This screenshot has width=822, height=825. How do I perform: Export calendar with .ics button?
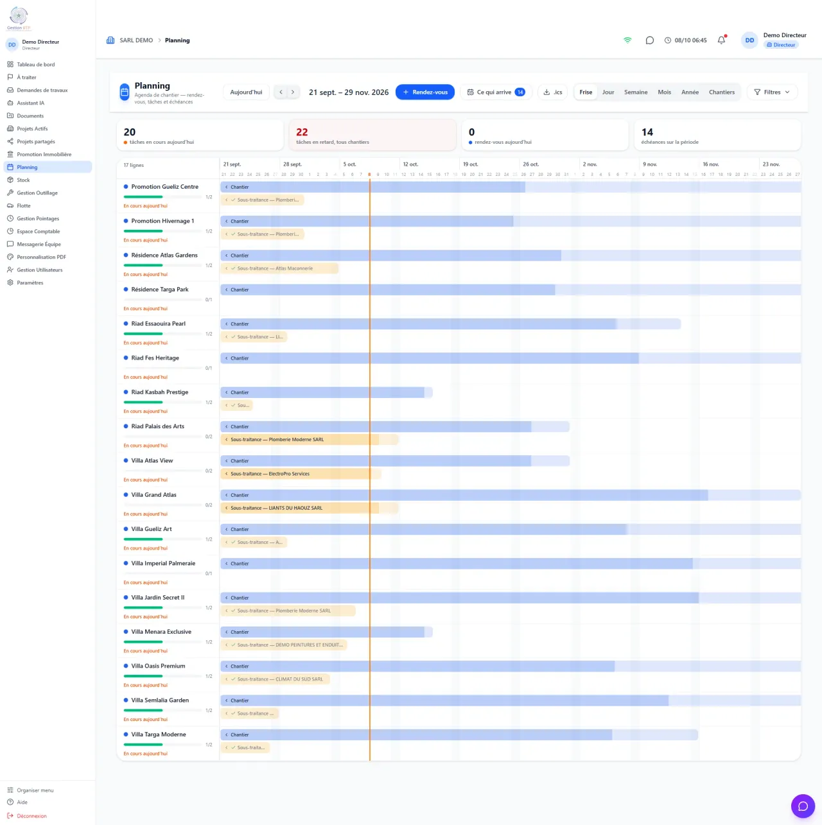[x=552, y=92]
